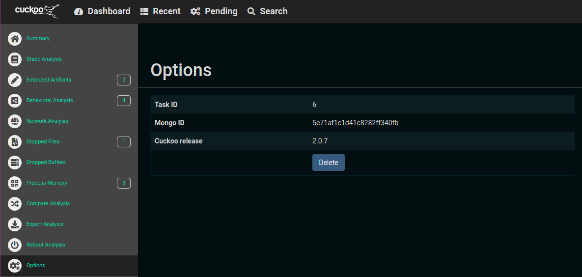Click the Dropped Files document icon
The width and height of the screenshot is (582, 277).
15,142
